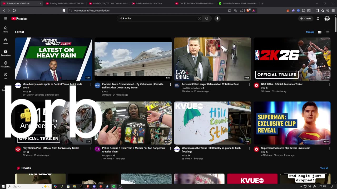Screen dimensions: 337x189
Task: Switch to the nickwhite Stream Kick tab
Action: click(x=238, y=3)
